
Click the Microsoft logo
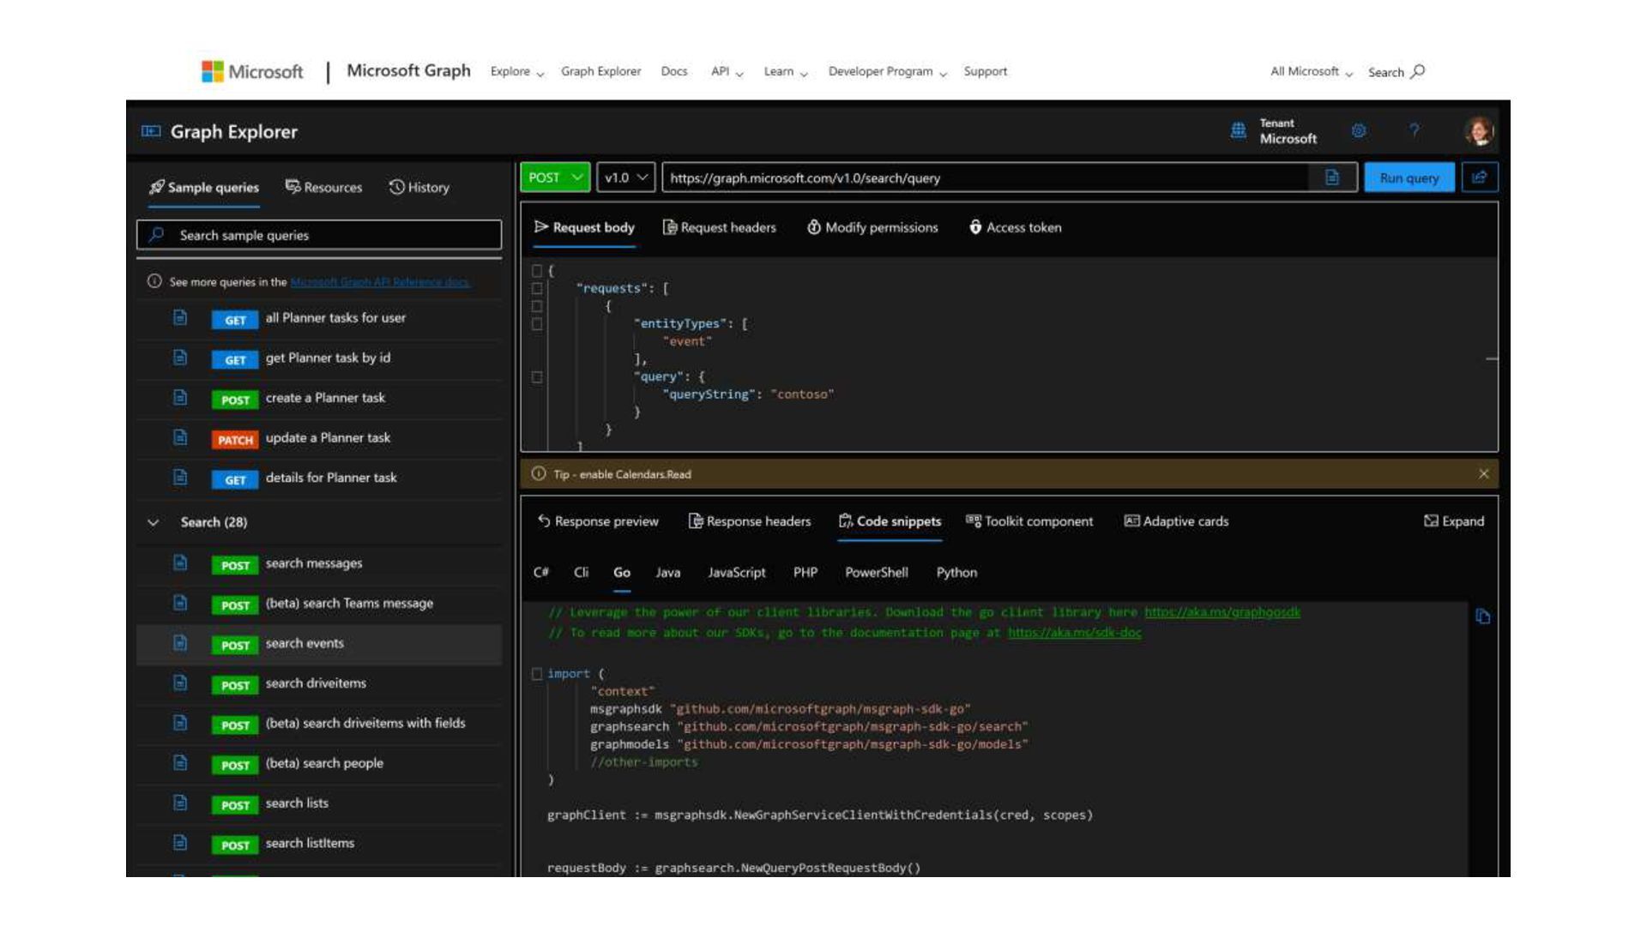pos(252,71)
